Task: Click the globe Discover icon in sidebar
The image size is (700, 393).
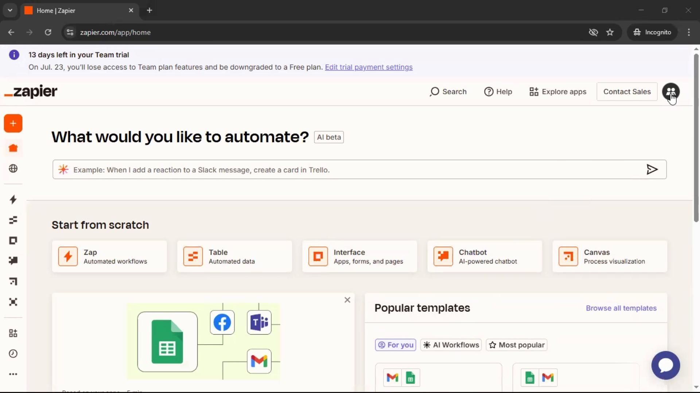Action: point(13,168)
